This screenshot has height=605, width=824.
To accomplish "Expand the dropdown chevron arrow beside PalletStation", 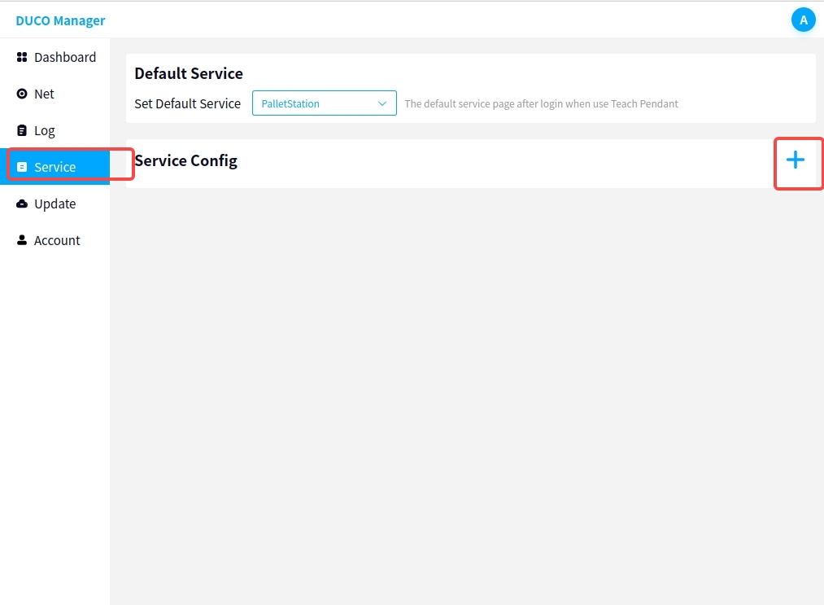I will (382, 103).
